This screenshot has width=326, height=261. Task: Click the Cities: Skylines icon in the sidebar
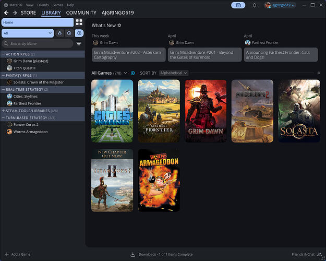click(x=9, y=96)
